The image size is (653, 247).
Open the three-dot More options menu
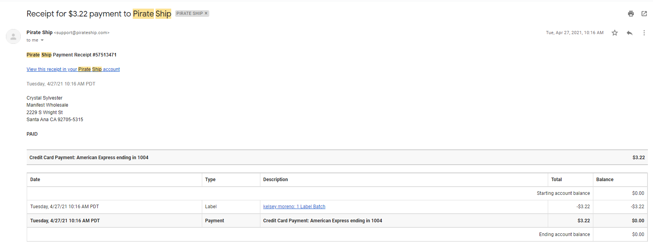pyautogui.click(x=644, y=33)
